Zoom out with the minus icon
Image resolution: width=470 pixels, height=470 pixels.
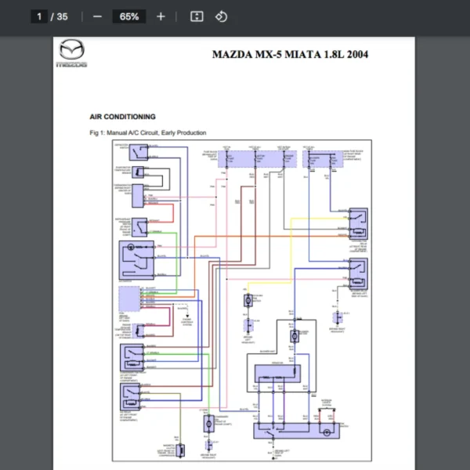click(x=97, y=16)
